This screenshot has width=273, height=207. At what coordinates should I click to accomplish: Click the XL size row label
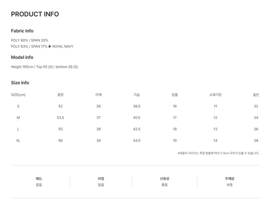click(x=18, y=140)
